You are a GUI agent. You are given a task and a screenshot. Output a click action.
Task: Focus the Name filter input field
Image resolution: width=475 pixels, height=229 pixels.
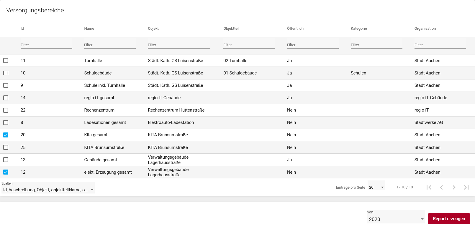pos(110,45)
